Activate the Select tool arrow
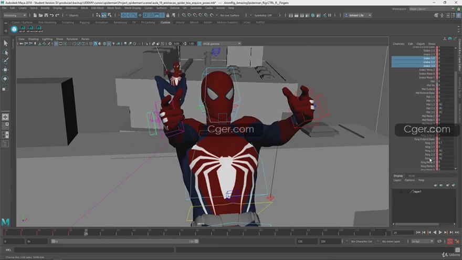 pyautogui.click(x=5, y=43)
